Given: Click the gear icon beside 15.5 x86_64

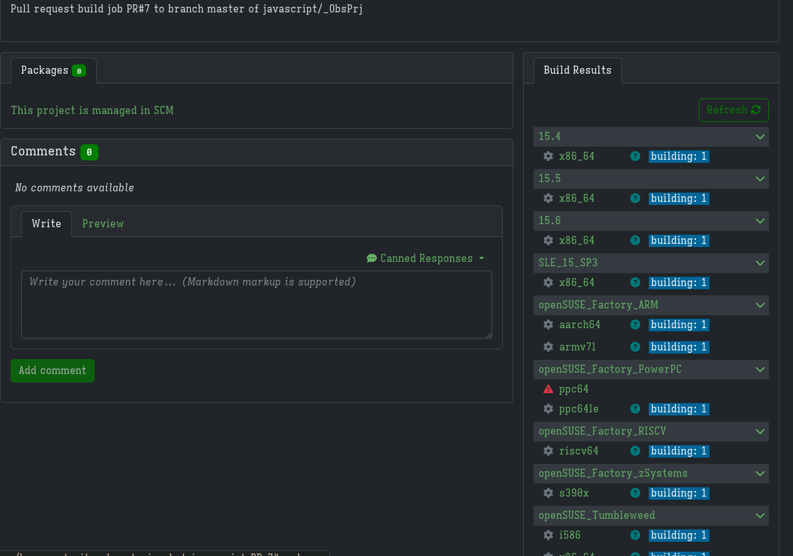Looking at the screenshot, I should click(548, 198).
